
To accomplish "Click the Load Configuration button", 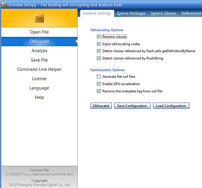I will 171,106.
